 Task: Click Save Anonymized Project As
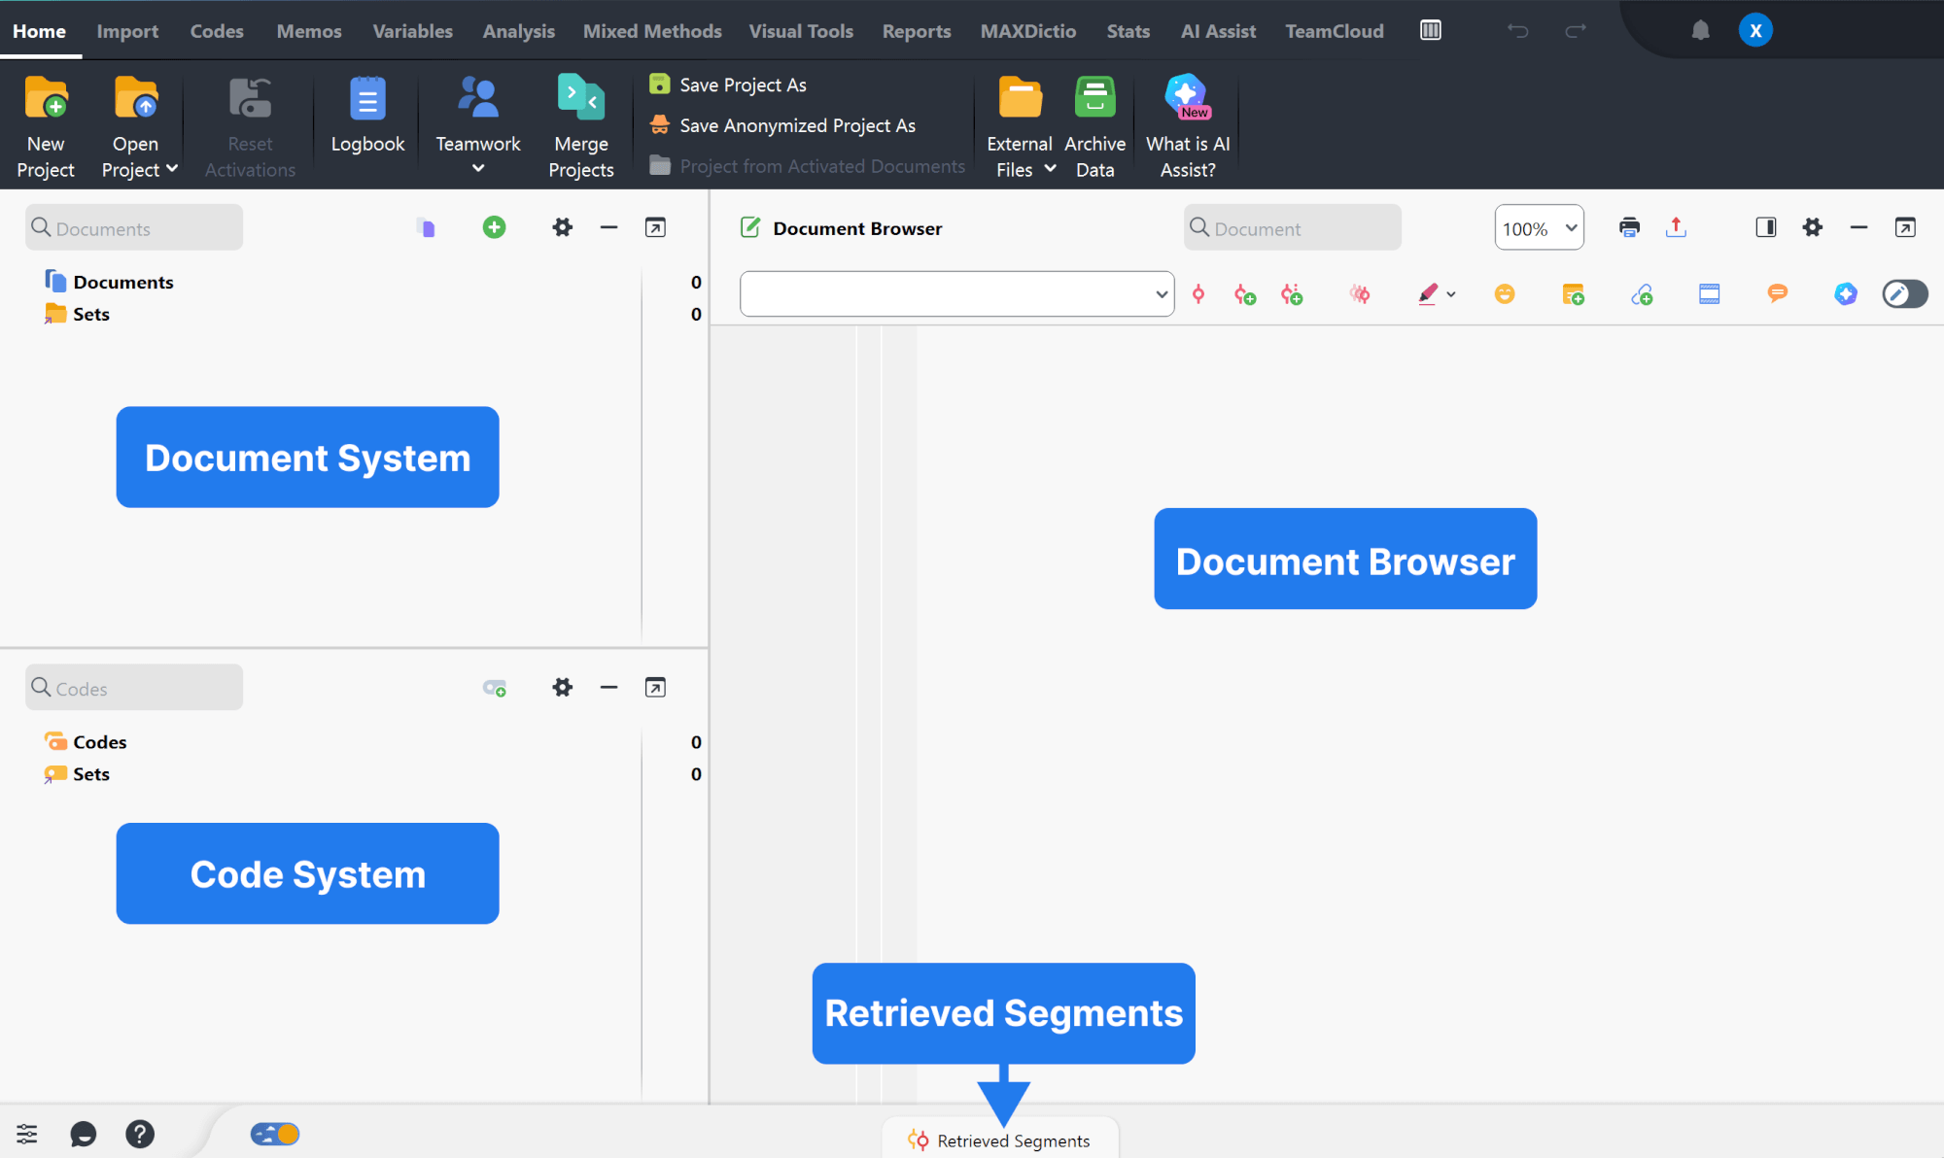click(796, 125)
